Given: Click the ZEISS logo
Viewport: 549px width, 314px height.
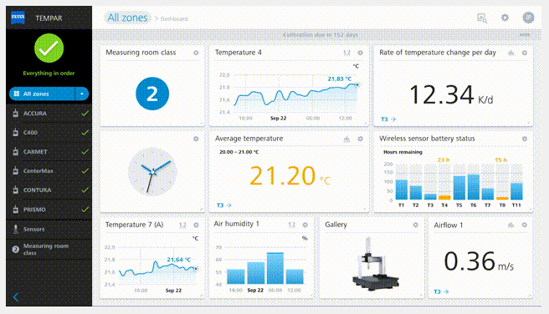Looking at the screenshot, I should [18, 18].
